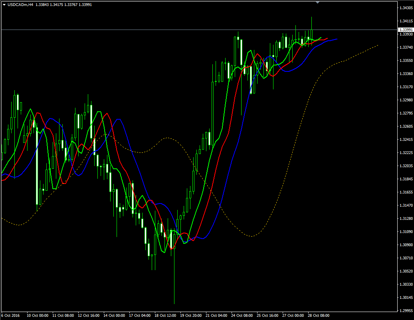Click the 21 Oct 04:00 time label
The height and width of the screenshot is (320, 414).
pos(216,316)
